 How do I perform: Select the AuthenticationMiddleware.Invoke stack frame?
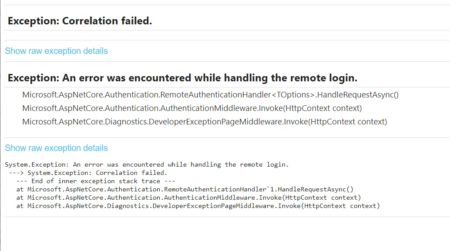192,108
